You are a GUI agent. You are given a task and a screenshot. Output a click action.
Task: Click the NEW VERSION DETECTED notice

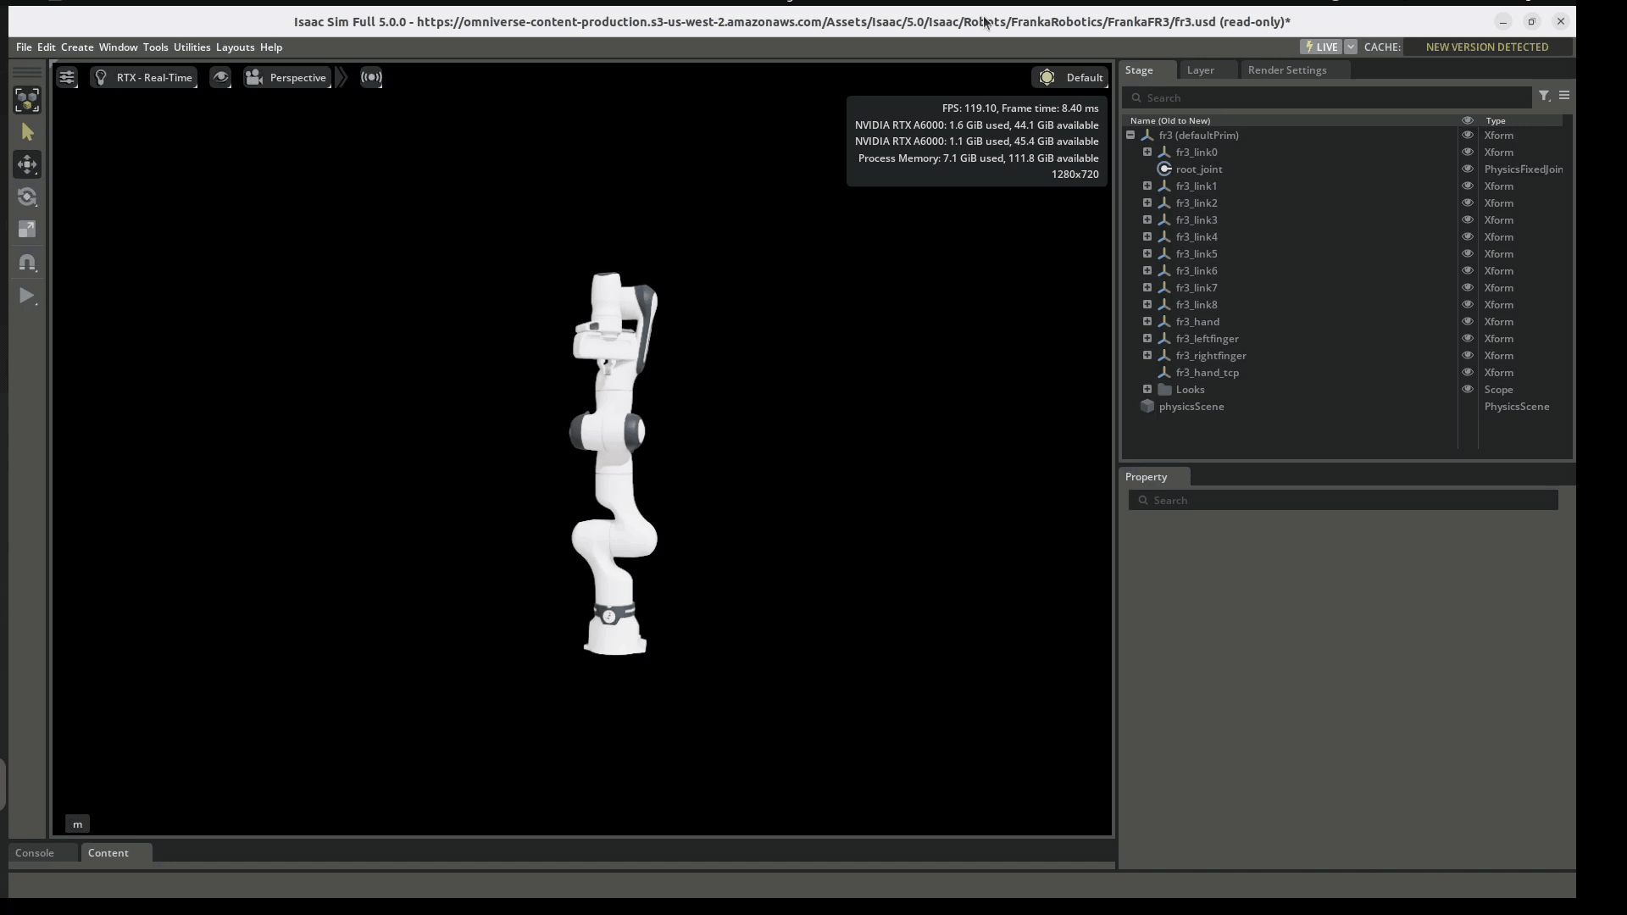[x=1487, y=47]
